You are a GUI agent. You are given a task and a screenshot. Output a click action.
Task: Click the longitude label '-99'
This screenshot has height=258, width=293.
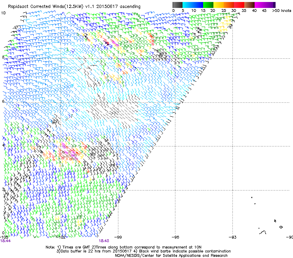(x=118, y=237)
